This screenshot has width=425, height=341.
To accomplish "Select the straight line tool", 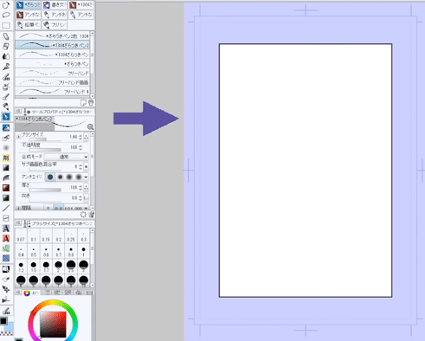I will 6,208.
